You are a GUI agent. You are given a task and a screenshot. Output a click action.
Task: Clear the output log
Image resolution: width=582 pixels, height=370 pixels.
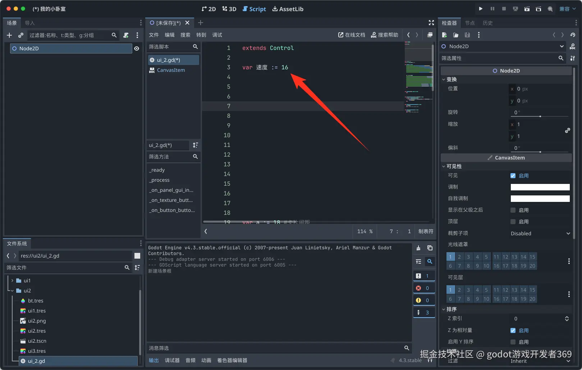(x=418, y=248)
